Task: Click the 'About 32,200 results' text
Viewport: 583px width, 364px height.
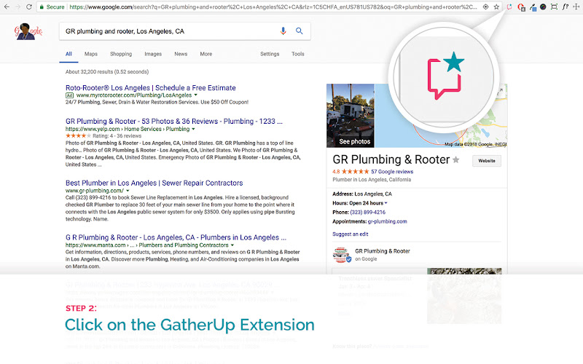Action: coord(107,71)
